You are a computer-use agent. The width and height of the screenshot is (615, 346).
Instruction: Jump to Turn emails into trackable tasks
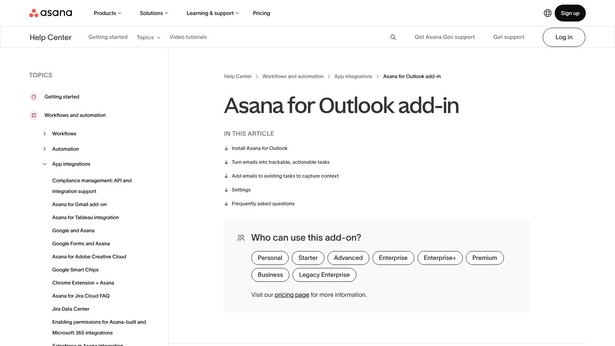pos(281,162)
